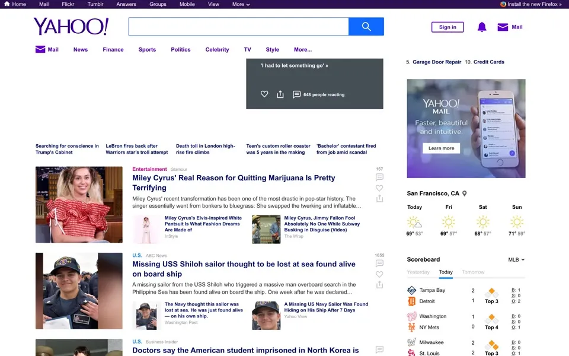Open Credit Cards trending link

489,62
